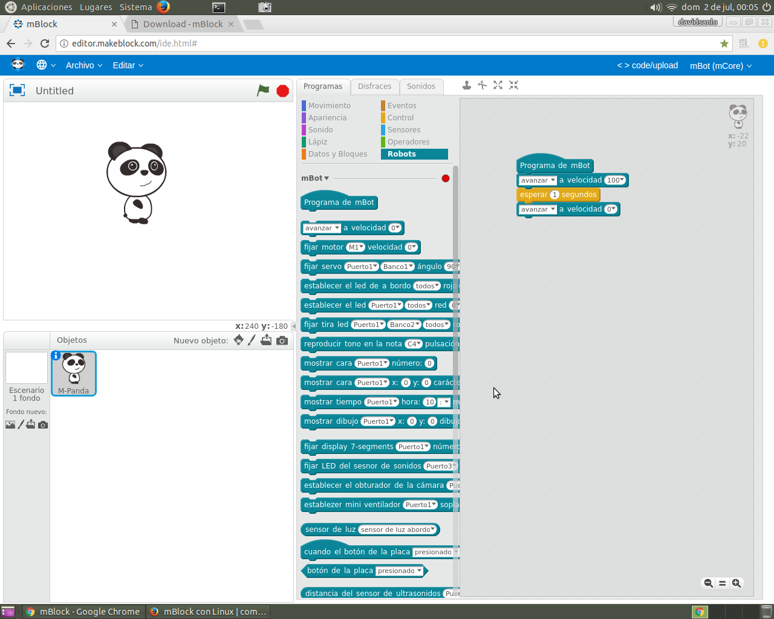The image size is (774, 619).
Task: Click the esperar seconds value field
Action: pos(554,195)
